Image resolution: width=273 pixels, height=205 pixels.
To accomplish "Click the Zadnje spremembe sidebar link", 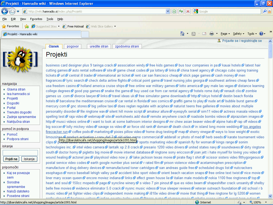I will (x=21, y=117).
